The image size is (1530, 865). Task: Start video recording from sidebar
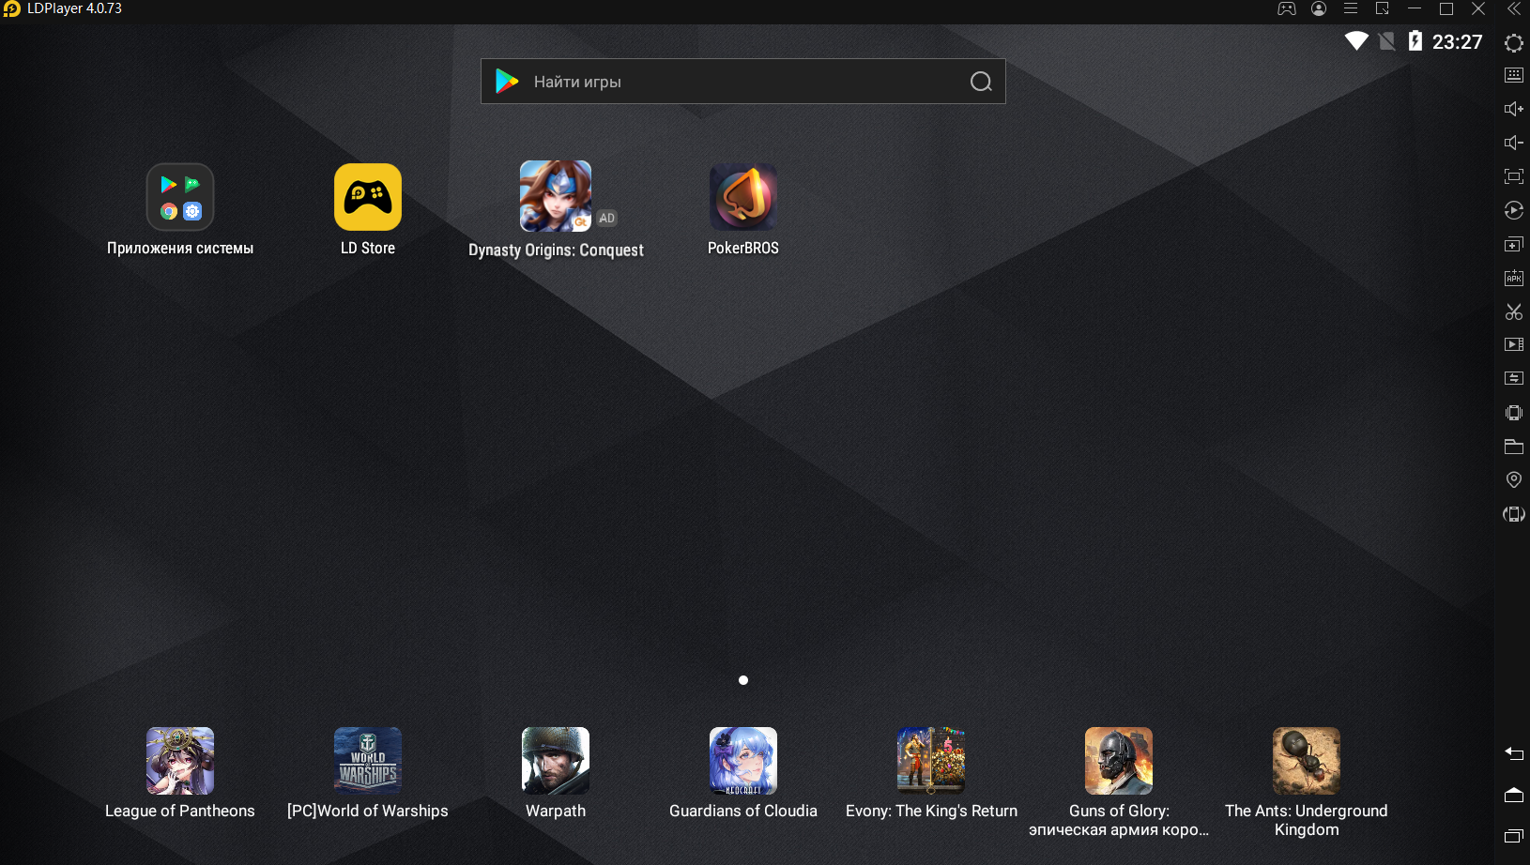pyautogui.click(x=1514, y=344)
